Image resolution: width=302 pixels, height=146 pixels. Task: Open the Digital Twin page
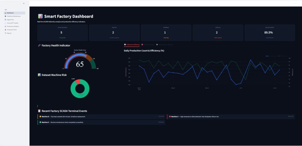[x=15, y=19]
